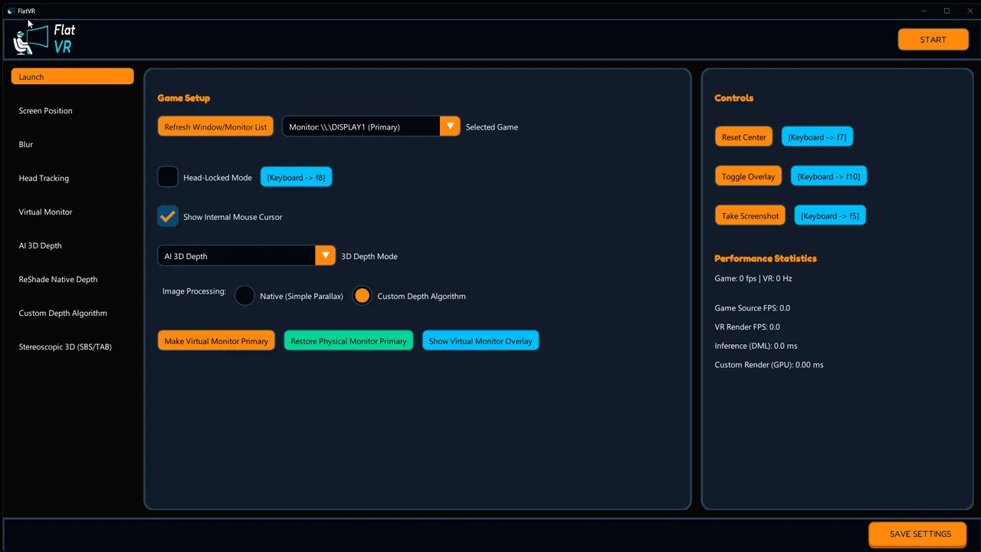Click the 3D Depth Mode label

(x=369, y=256)
